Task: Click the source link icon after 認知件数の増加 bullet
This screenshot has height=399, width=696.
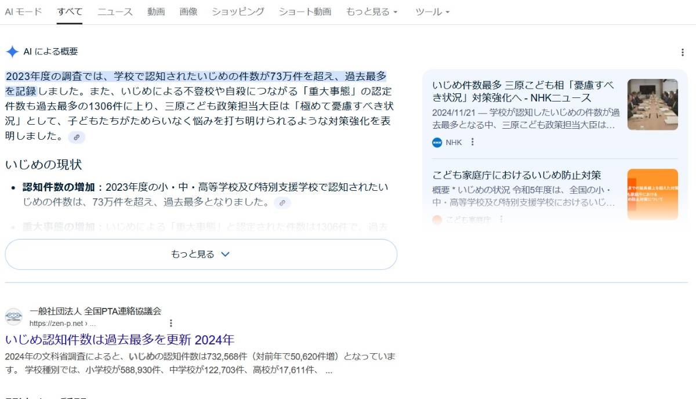Action: [x=282, y=203]
